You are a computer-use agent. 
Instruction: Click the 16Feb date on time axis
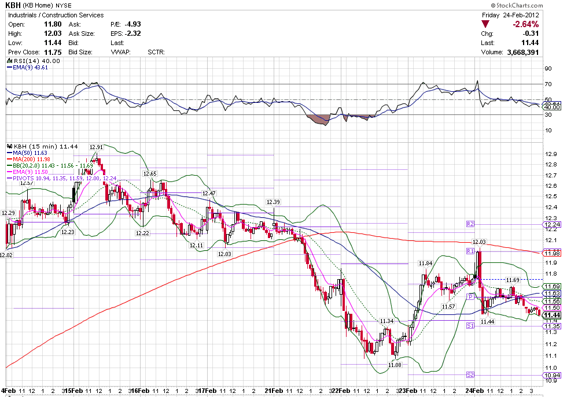pyautogui.click(x=141, y=391)
